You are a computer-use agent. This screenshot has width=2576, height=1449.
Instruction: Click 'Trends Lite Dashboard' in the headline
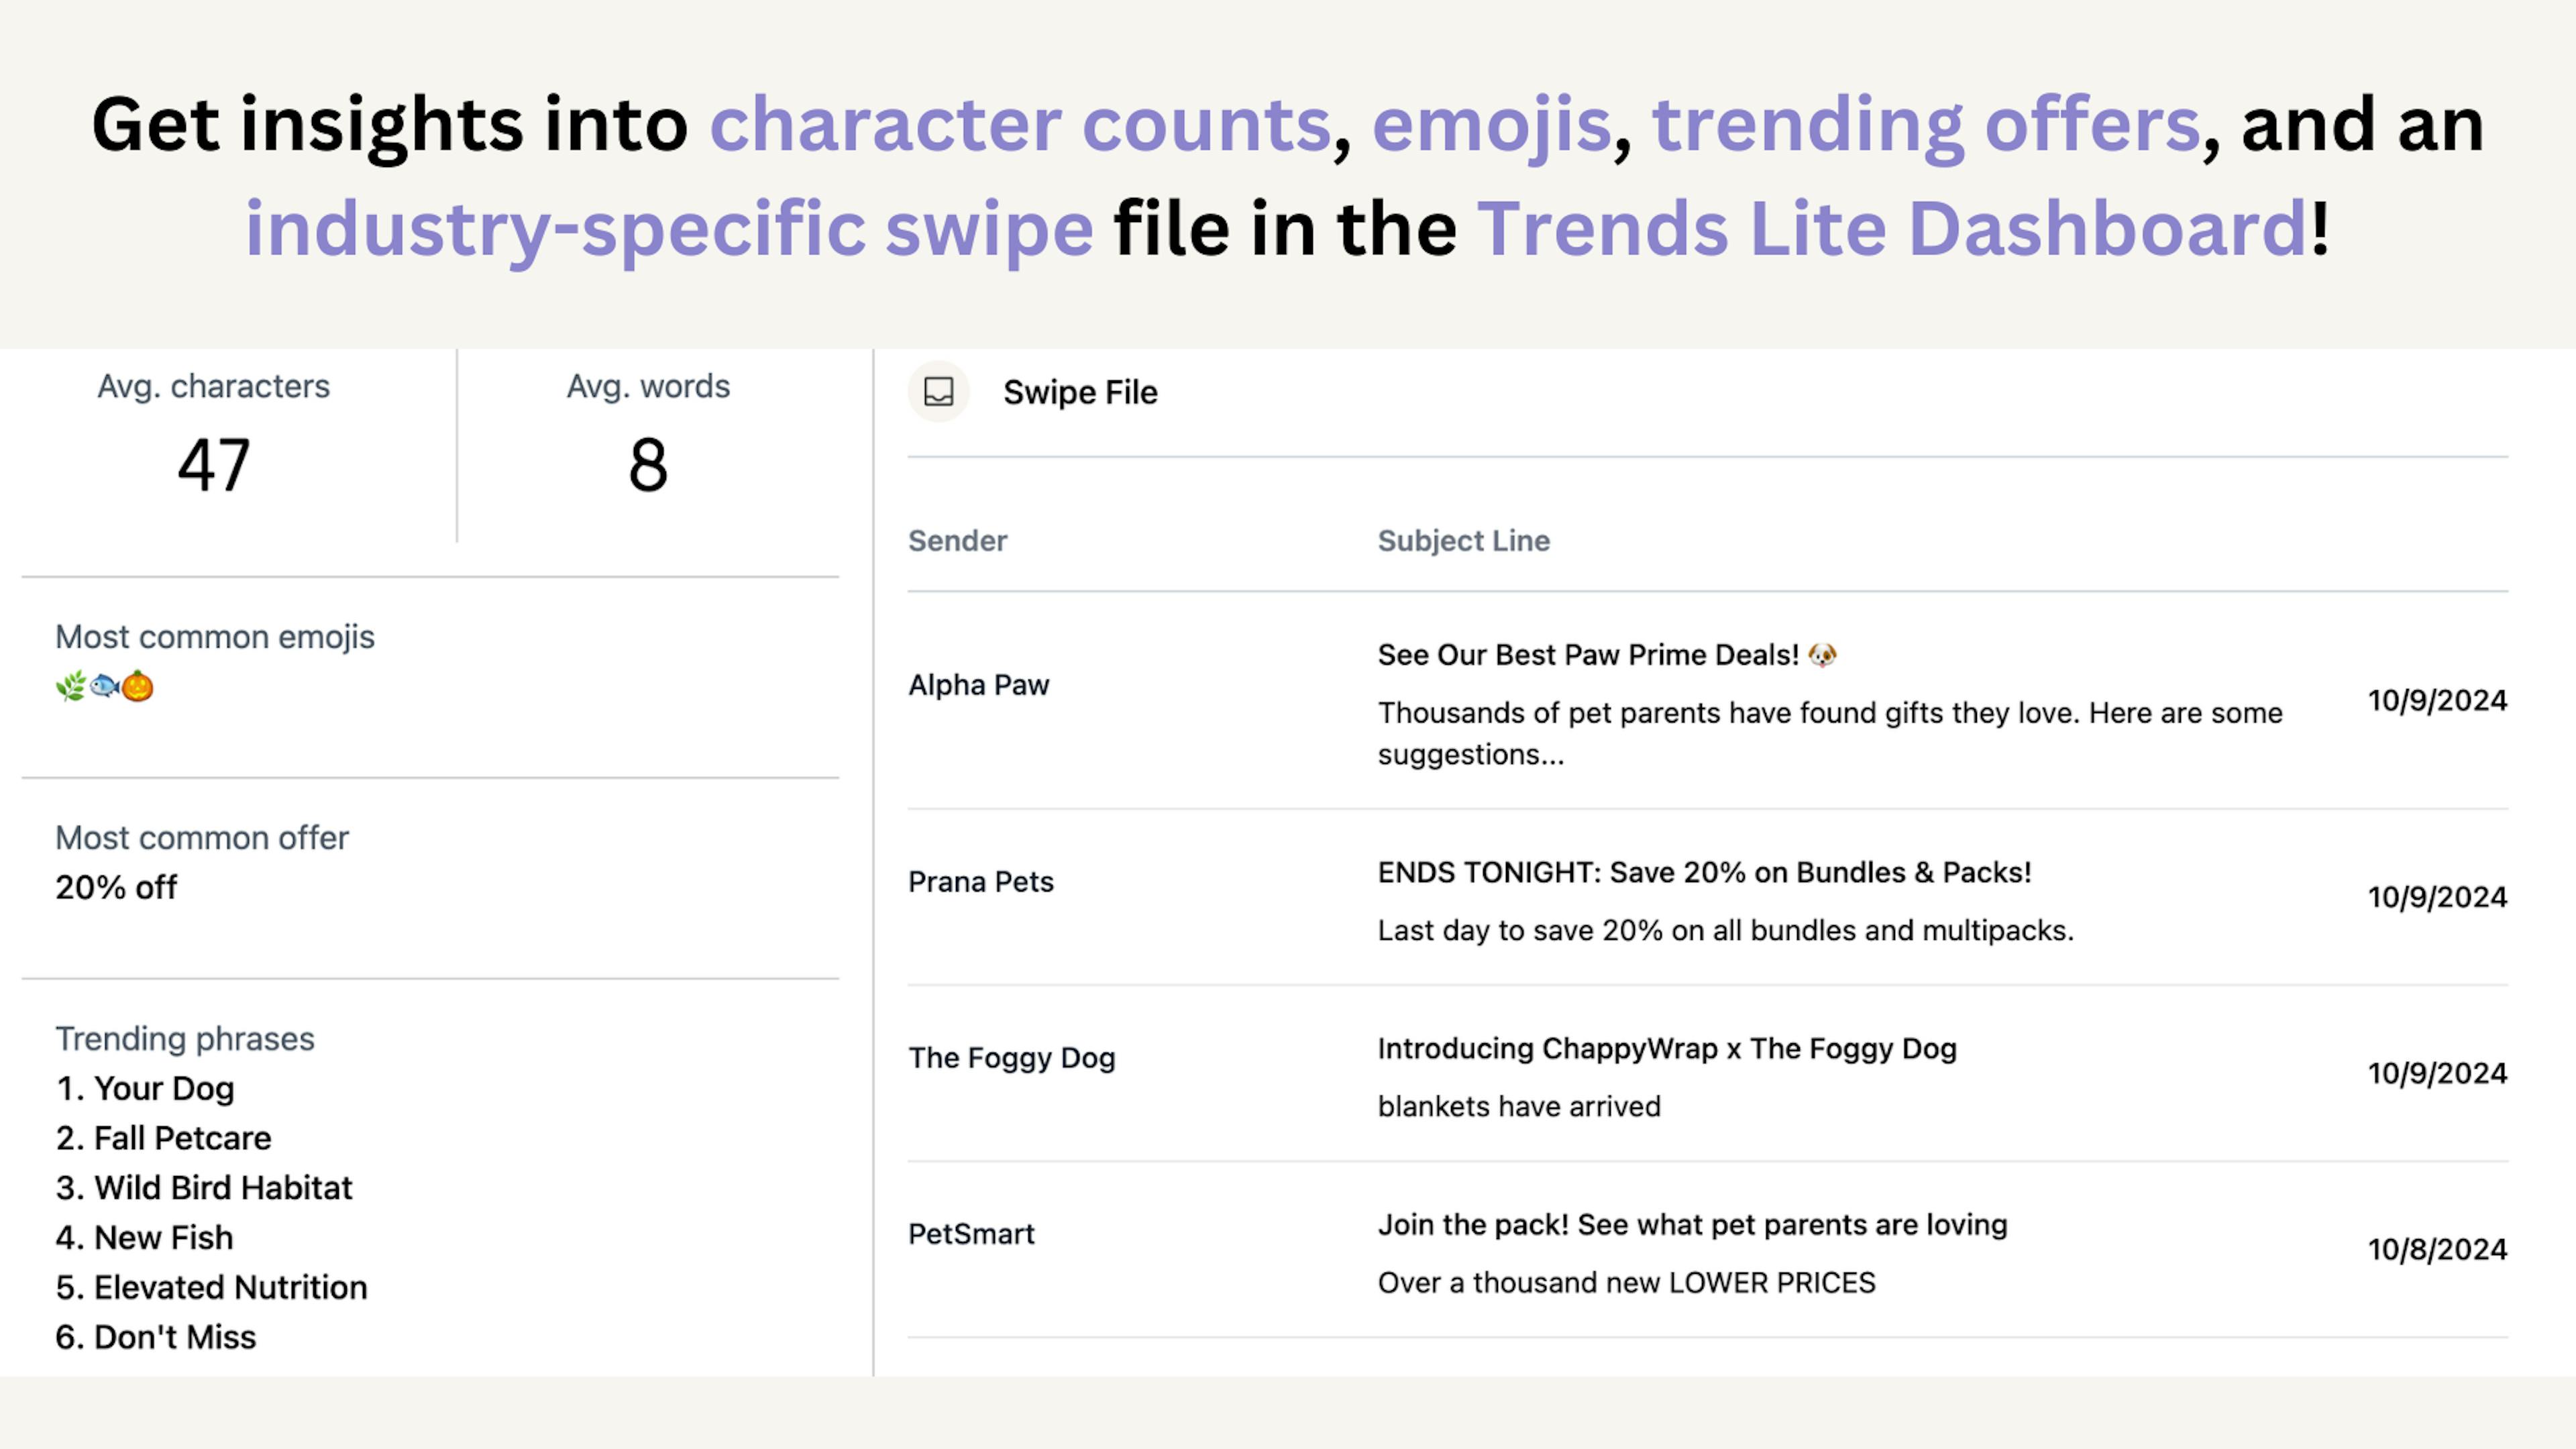click(x=1892, y=229)
